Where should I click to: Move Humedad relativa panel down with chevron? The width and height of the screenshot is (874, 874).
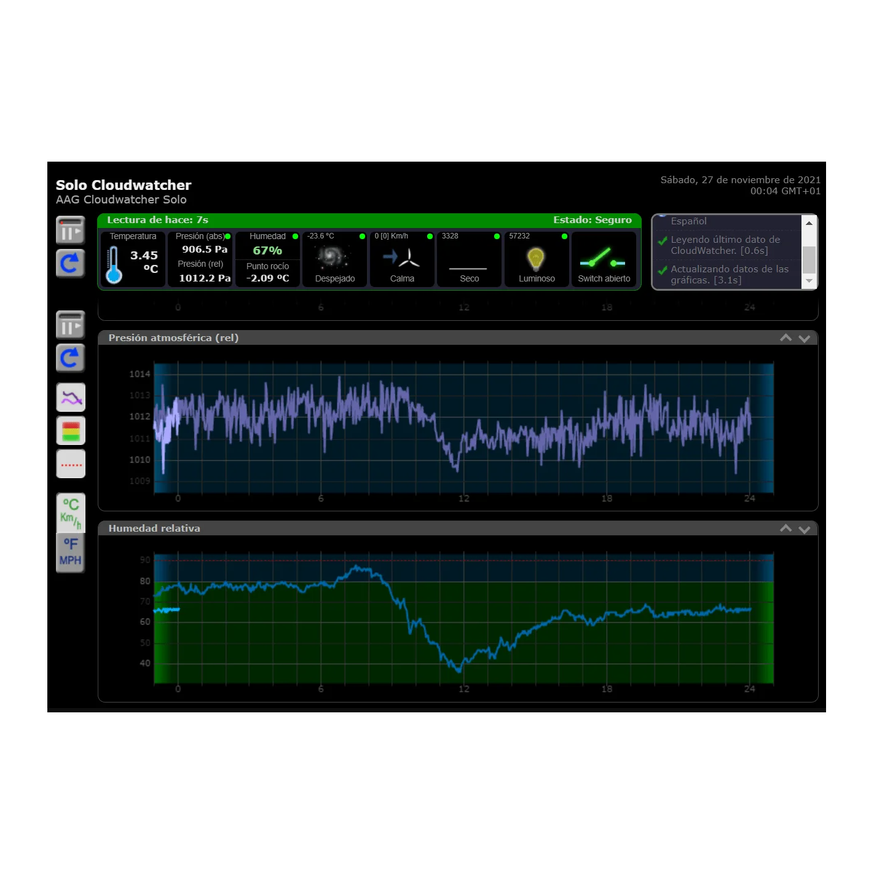pos(804,529)
